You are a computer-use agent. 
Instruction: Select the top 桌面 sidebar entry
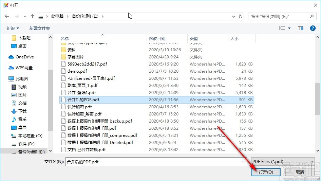pos(19,46)
